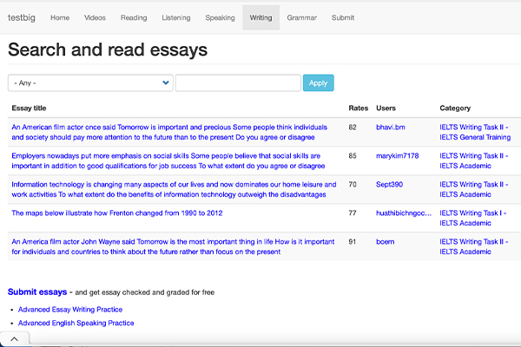Expand the bottom-left chevron panel
Image resolution: width=521 pixels, height=347 pixels.
coord(15,338)
